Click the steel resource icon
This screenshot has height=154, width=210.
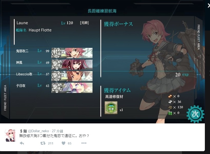(170, 102)
